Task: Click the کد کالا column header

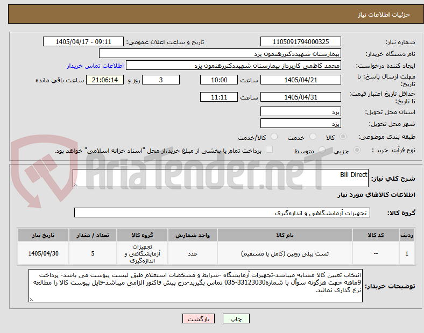Action: point(376,235)
